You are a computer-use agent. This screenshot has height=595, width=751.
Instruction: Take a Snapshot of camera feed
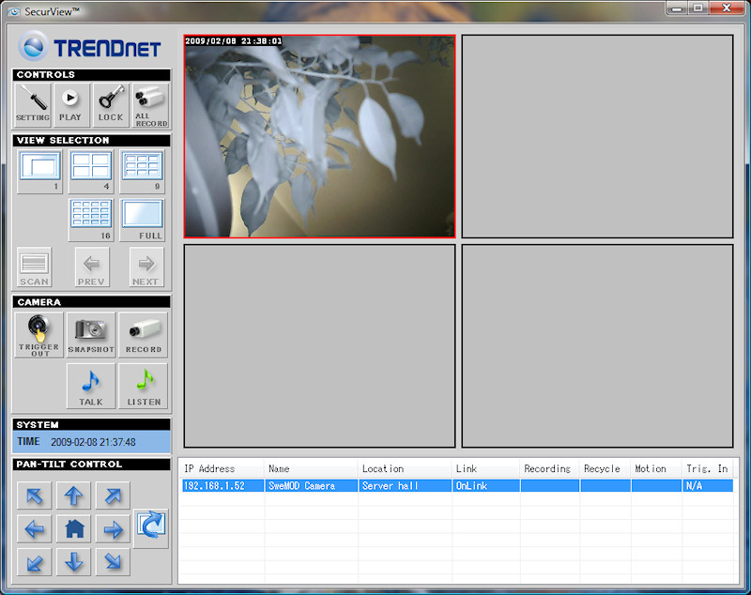[x=91, y=334]
